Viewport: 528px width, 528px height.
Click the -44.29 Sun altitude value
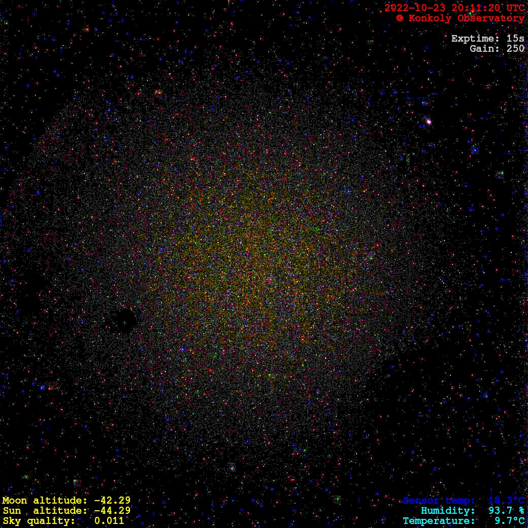tap(112, 511)
